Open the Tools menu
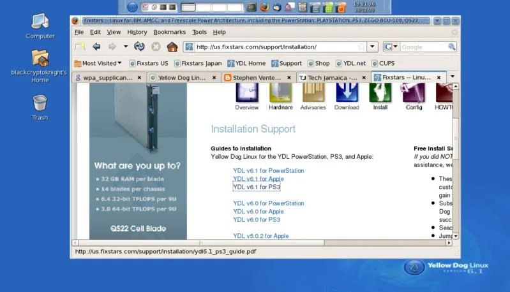This screenshot has height=292, width=510. 199,32
